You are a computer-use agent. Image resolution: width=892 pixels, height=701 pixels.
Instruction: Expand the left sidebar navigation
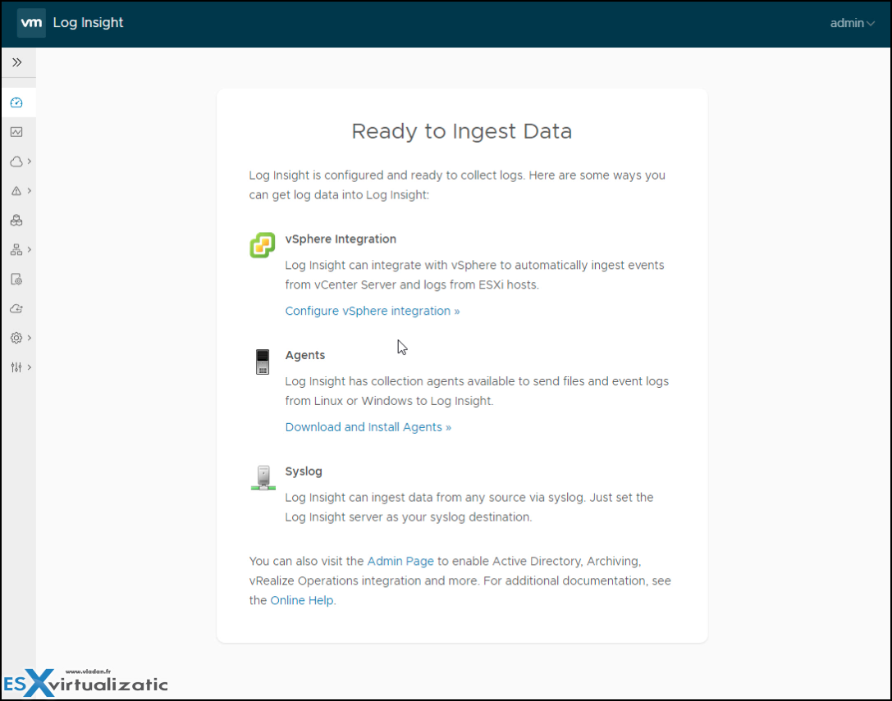coord(17,62)
